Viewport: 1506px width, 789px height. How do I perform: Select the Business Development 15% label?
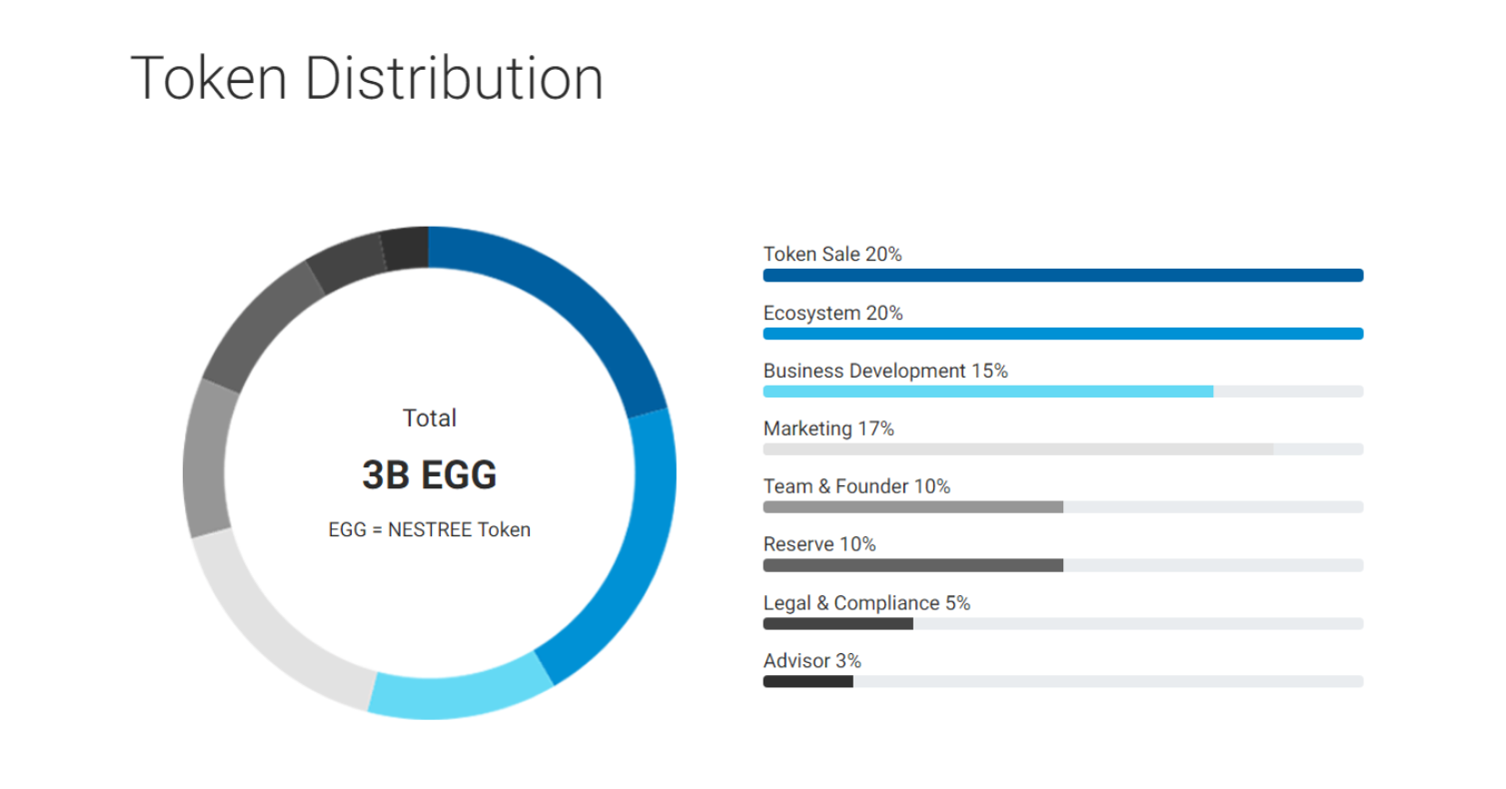885,372
